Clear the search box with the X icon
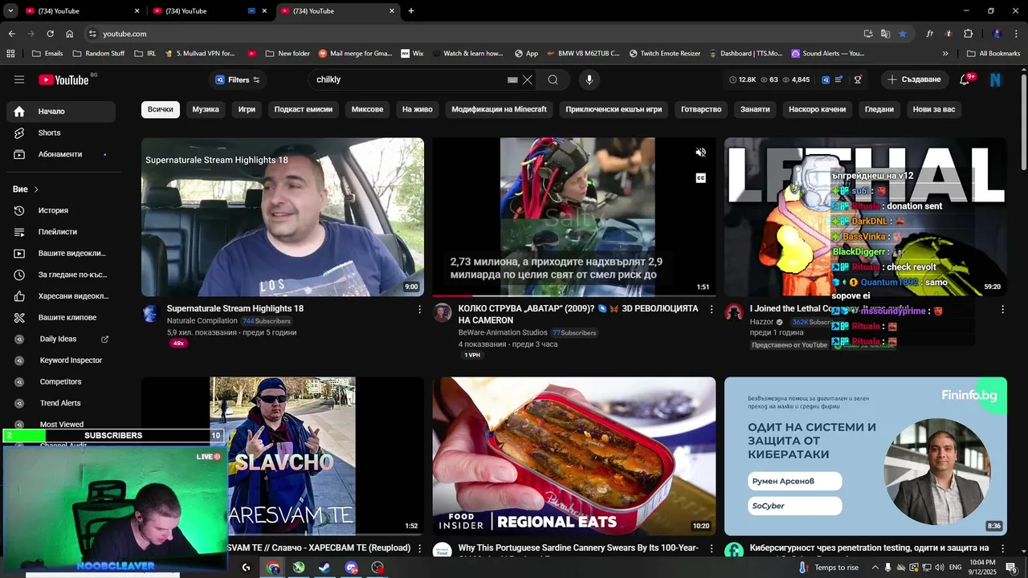The width and height of the screenshot is (1028, 578). pyautogui.click(x=528, y=79)
